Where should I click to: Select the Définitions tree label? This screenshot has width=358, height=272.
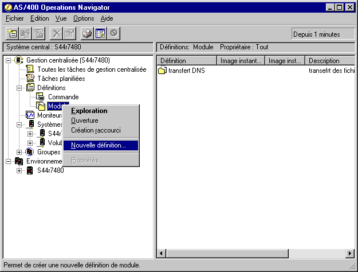click(52, 88)
